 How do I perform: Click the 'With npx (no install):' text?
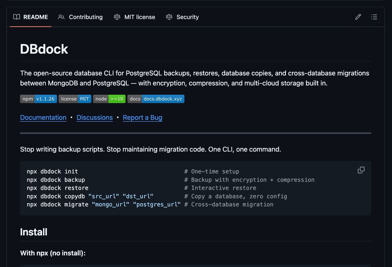53,253
